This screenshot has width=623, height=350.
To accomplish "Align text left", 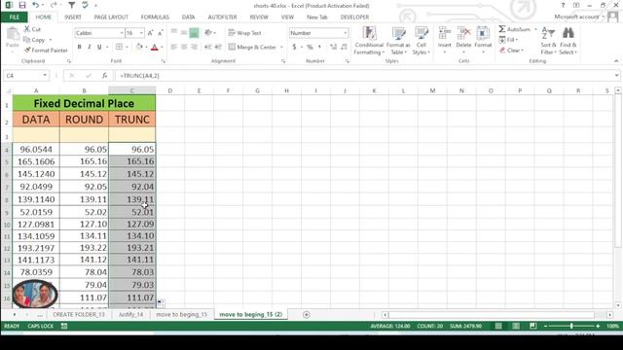I will point(173,47).
